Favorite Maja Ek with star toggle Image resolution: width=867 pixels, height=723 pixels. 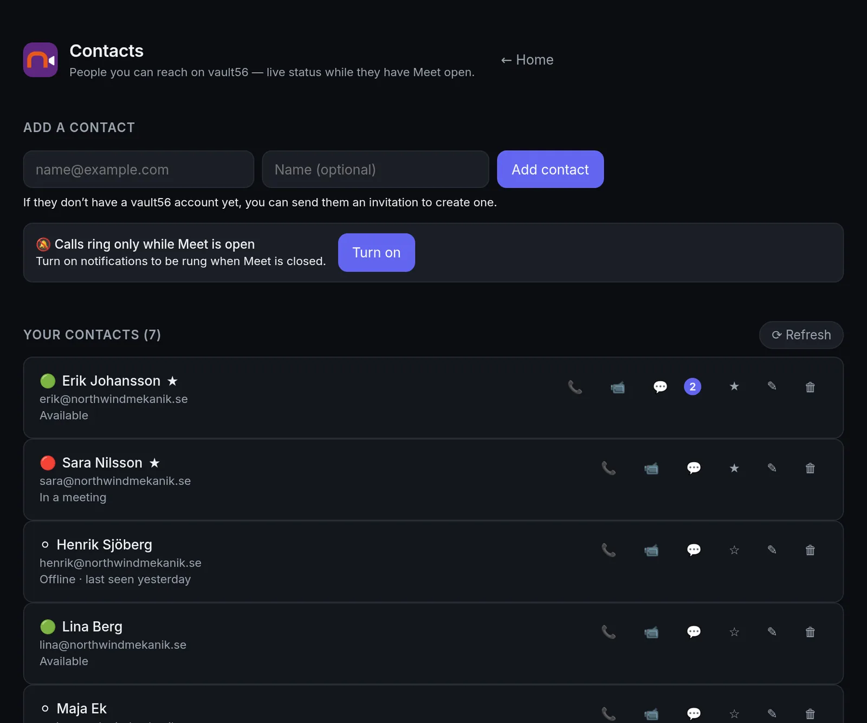pyautogui.click(x=734, y=714)
